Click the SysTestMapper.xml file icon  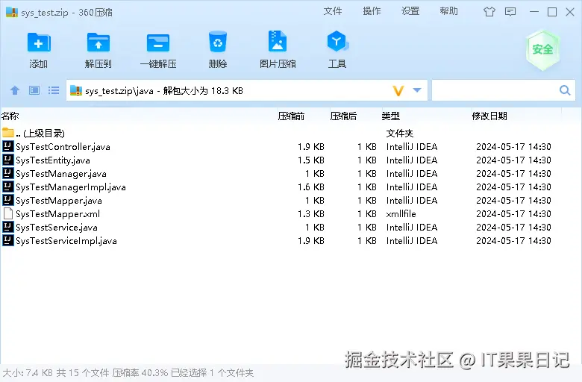7,213
